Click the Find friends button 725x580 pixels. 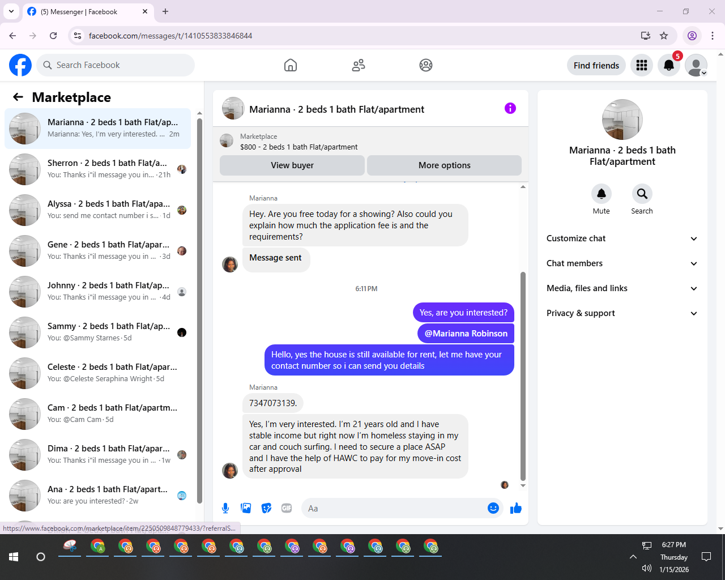point(596,65)
